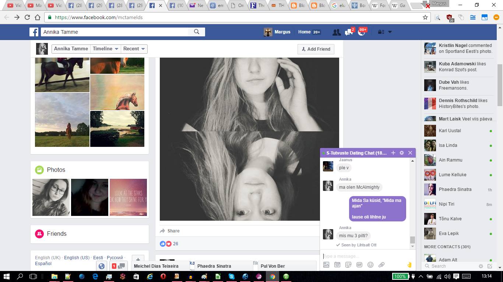Click browser back arrow
Image resolution: width=503 pixels, height=282 pixels.
[x=6, y=17]
